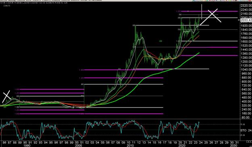This screenshot has width=252, height=147.
Task: Click the 2010 decade label on time axis
Action: [130, 145]
